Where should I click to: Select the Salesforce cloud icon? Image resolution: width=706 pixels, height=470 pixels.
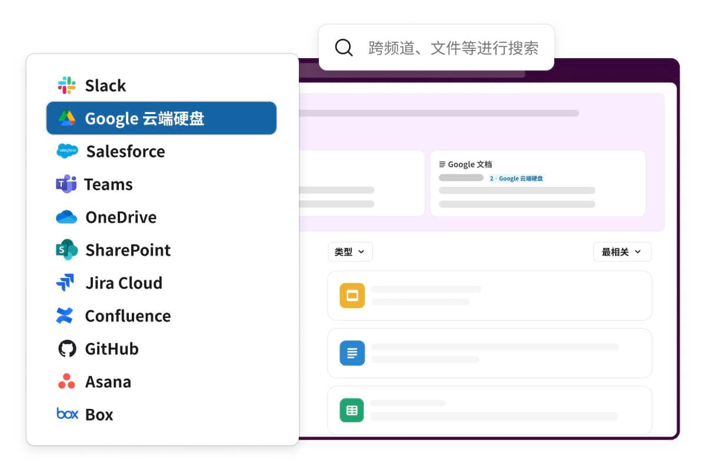(x=66, y=151)
